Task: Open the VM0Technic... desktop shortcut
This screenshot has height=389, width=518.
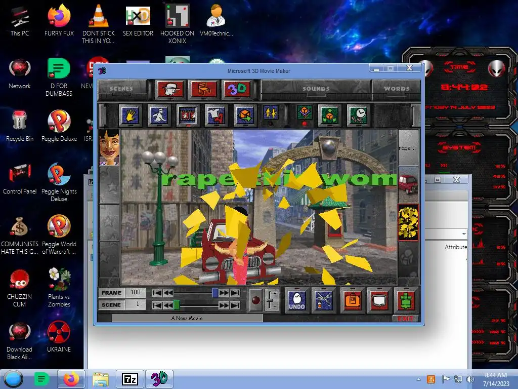Action: (x=216, y=20)
